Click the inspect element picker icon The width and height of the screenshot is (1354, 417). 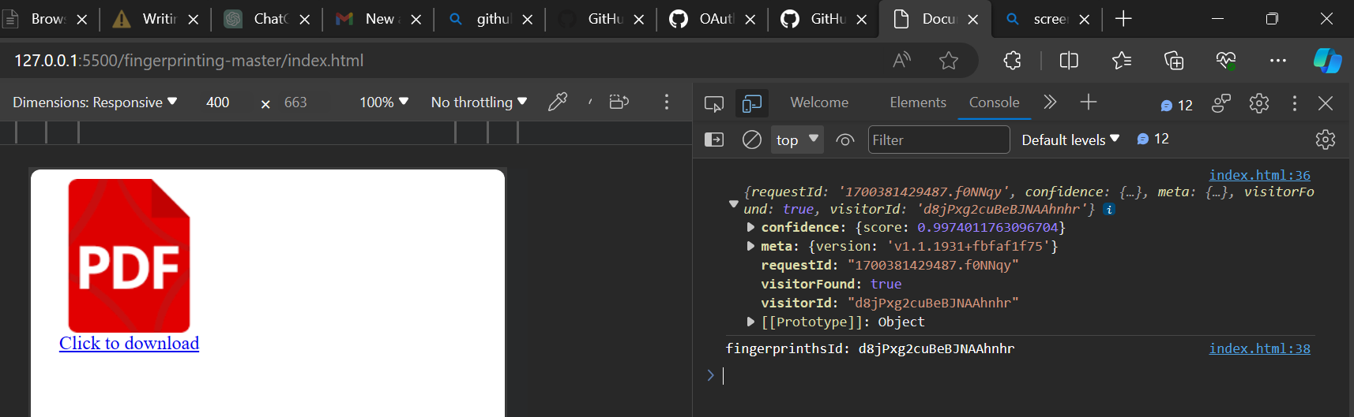713,103
